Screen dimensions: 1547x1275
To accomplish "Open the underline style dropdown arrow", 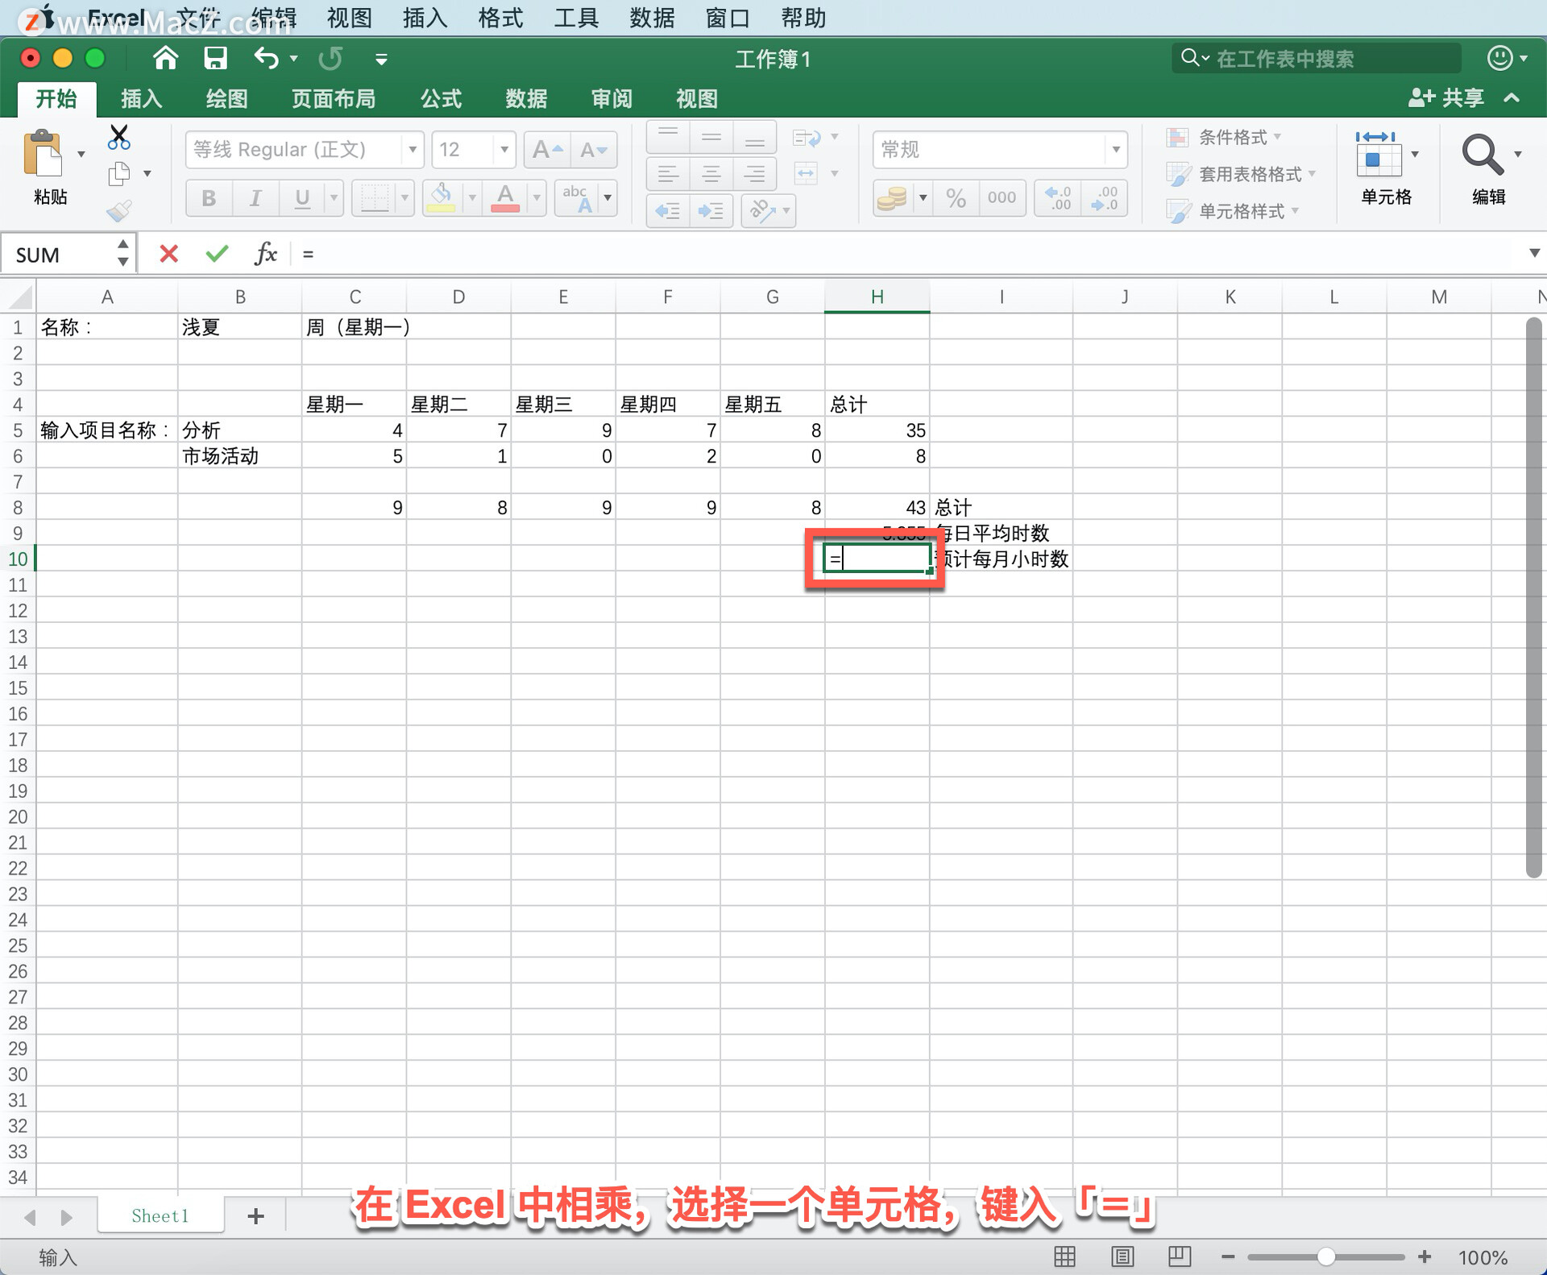I will [334, 197].
